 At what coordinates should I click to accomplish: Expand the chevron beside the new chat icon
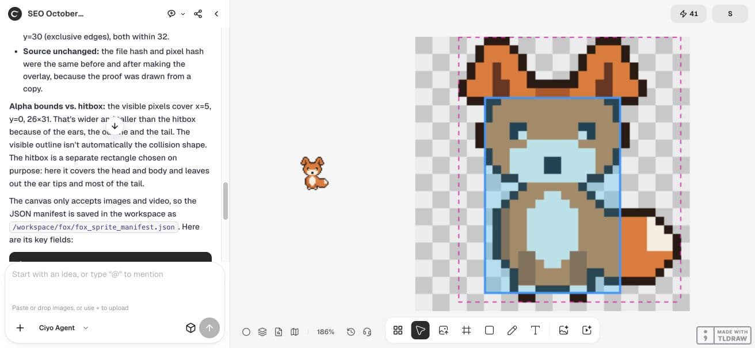(183, 14)
